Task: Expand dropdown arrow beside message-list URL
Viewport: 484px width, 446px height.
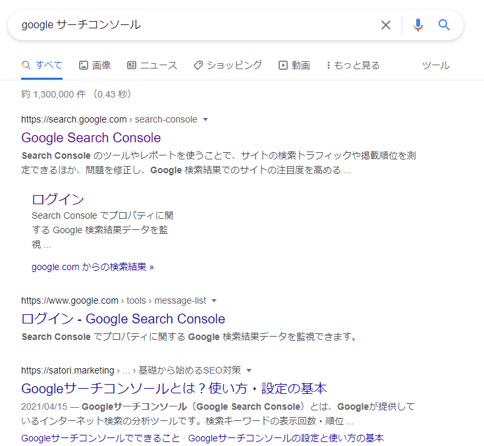Action: click(x=214, y=301)
